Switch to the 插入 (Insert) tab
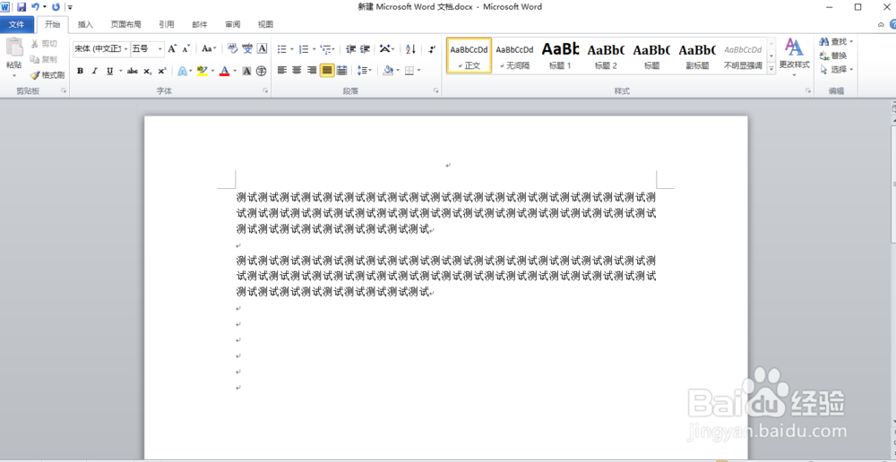This screenshot has width=896, height=462. (86, 24)
